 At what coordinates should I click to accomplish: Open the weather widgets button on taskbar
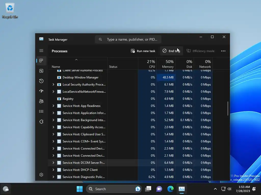point(6,189)
